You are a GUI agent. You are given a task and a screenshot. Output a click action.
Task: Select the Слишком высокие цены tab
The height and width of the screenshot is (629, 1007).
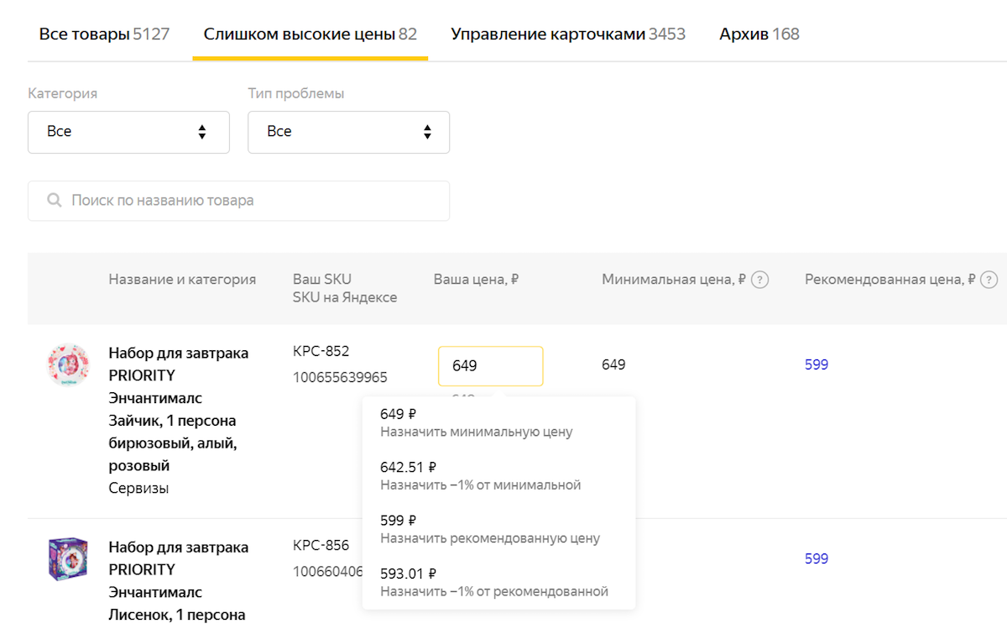pyautogui.click(x=310, y=34)
